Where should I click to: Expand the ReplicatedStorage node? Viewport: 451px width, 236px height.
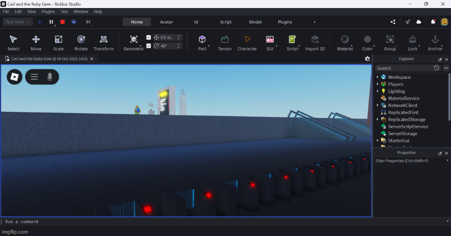(378, 119)
